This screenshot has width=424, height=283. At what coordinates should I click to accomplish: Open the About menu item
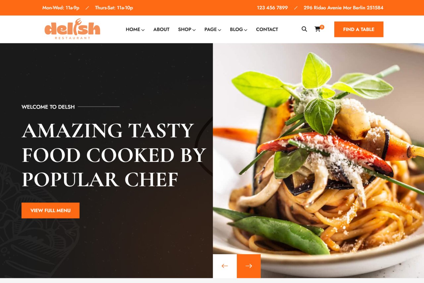(x=161, y=29)
